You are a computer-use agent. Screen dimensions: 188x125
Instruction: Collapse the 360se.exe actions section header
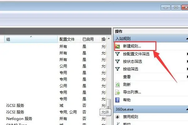pyautogui.click(x=151, y=109)
